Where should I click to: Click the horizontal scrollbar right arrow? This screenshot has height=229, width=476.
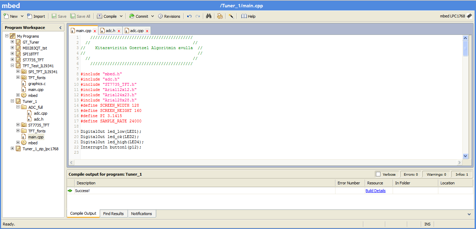459,162
